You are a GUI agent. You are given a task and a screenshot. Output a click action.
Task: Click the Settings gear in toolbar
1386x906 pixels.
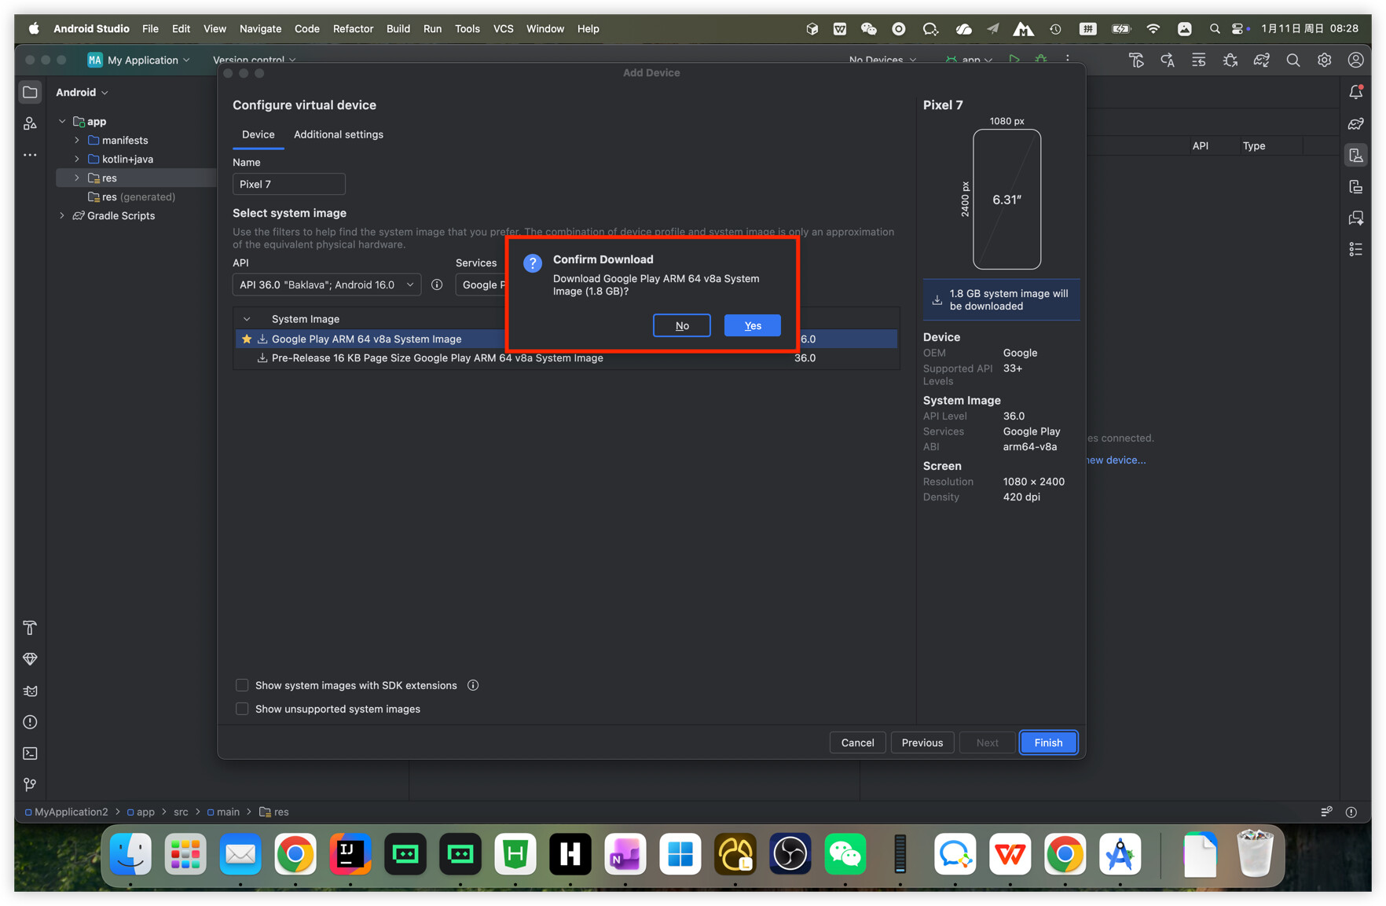click(x=1324, y=61)
